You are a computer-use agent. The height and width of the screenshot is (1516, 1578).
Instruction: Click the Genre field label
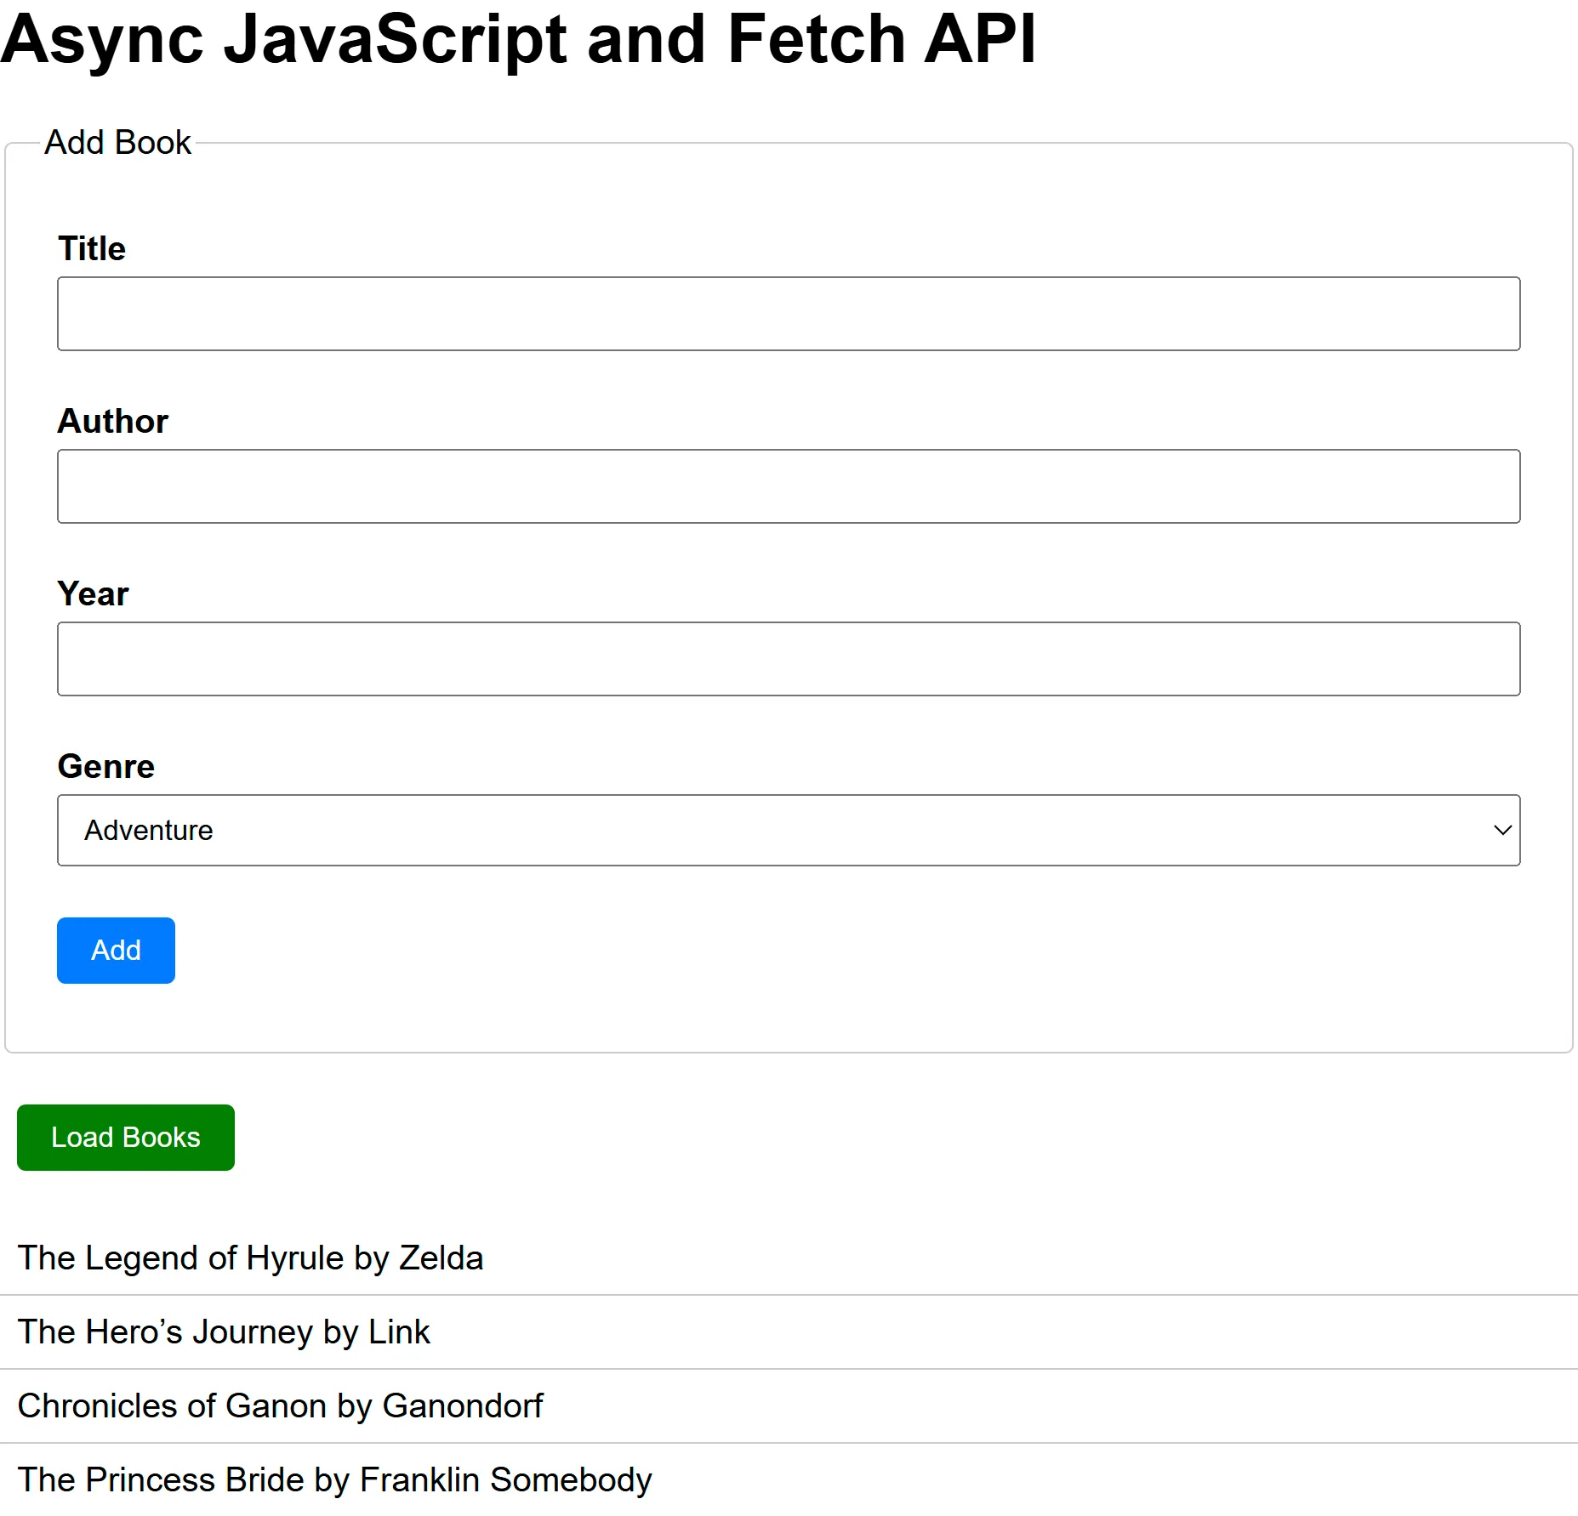(105, 766)
